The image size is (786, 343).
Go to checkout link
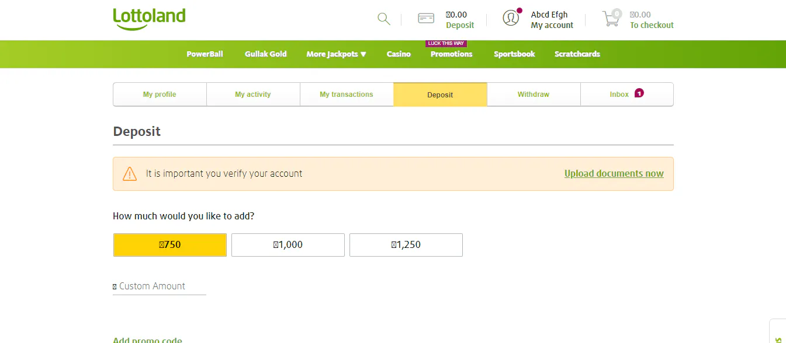pyautogui.click(x=652, y=25)
